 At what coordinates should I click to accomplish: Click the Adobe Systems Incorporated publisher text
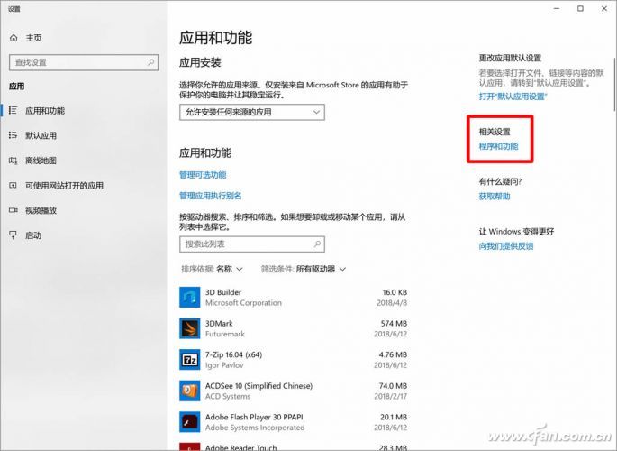coord(255,428)
